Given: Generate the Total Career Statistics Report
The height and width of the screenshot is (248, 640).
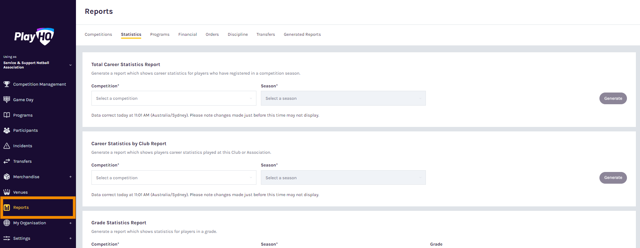Looking at the screenshot, I should (613, 98).
